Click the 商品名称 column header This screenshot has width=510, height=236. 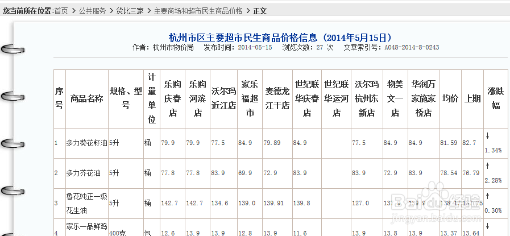(x=87, y=98)
